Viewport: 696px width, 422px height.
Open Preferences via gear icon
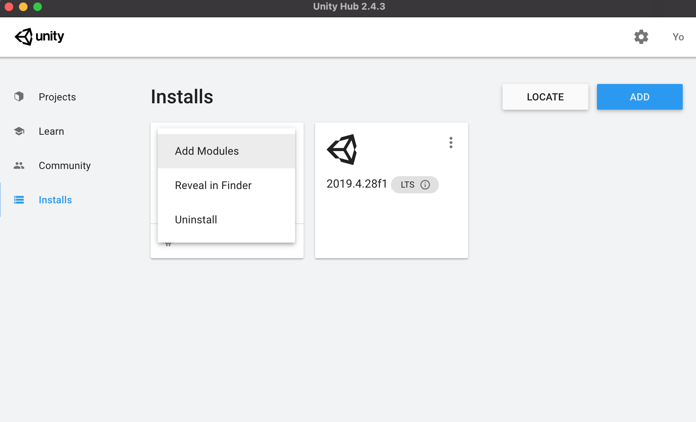pyautogui.click(x=641, y=37)
